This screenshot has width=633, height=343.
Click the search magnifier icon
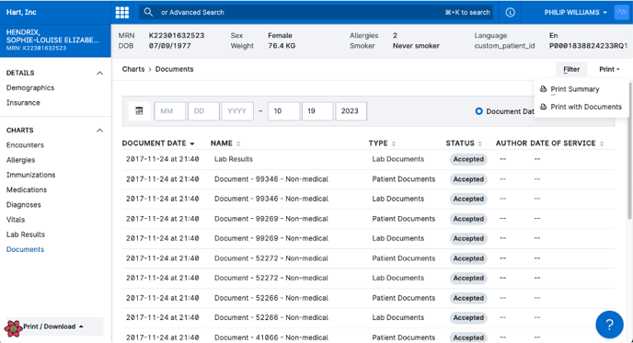148,12
